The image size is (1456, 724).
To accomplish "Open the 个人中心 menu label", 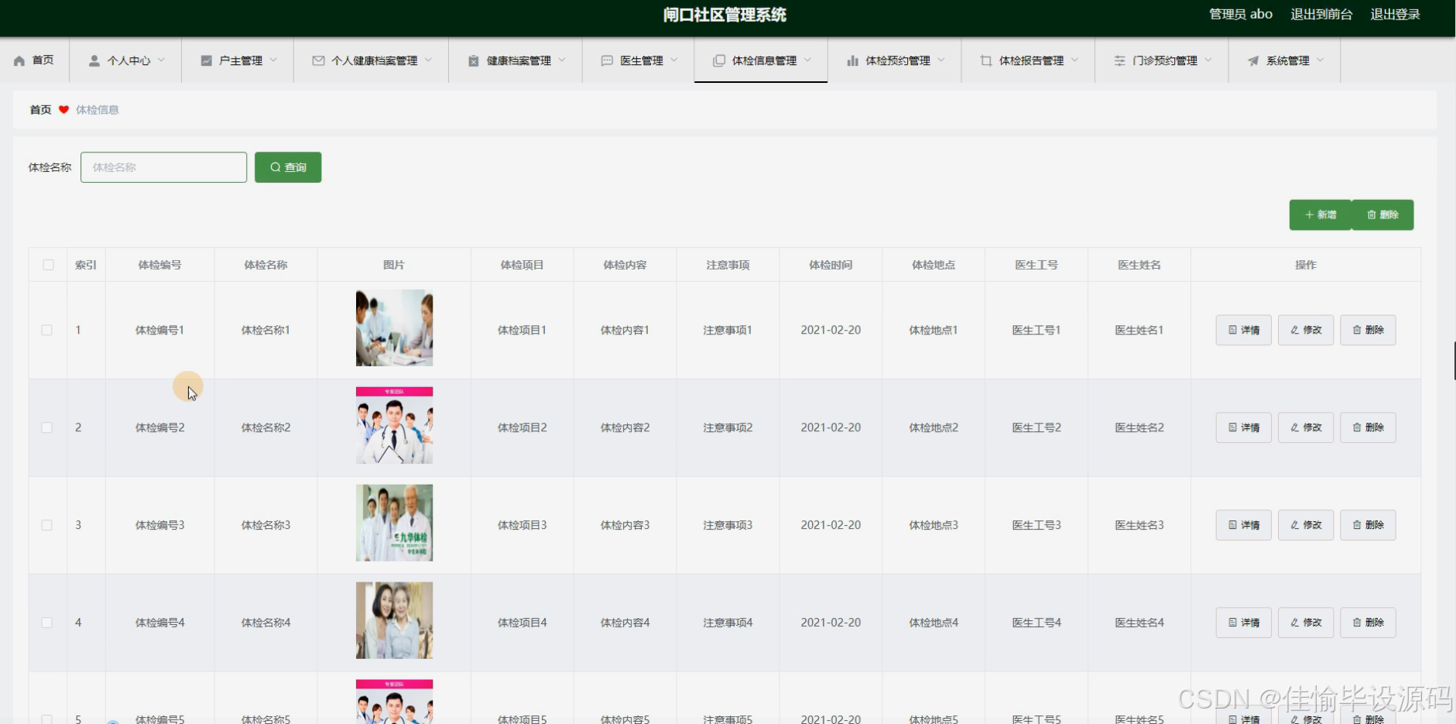I will pos(129,60).
